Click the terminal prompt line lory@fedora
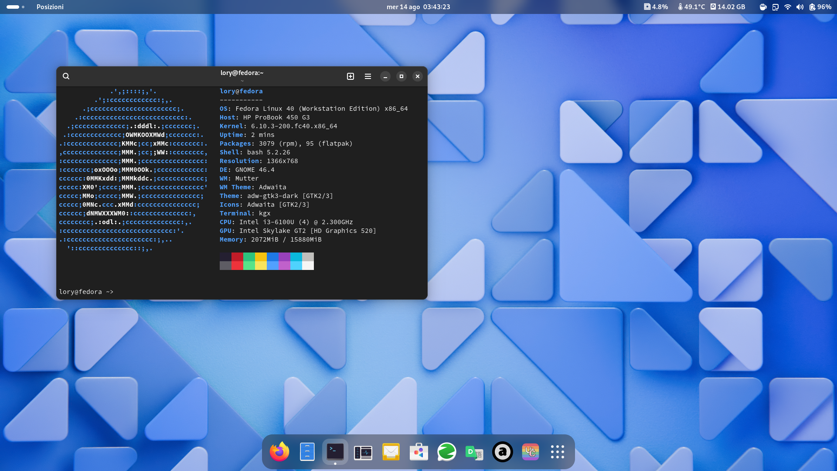Screen dimensions: 837x471 pyautogui.click(x=86, y=292)
